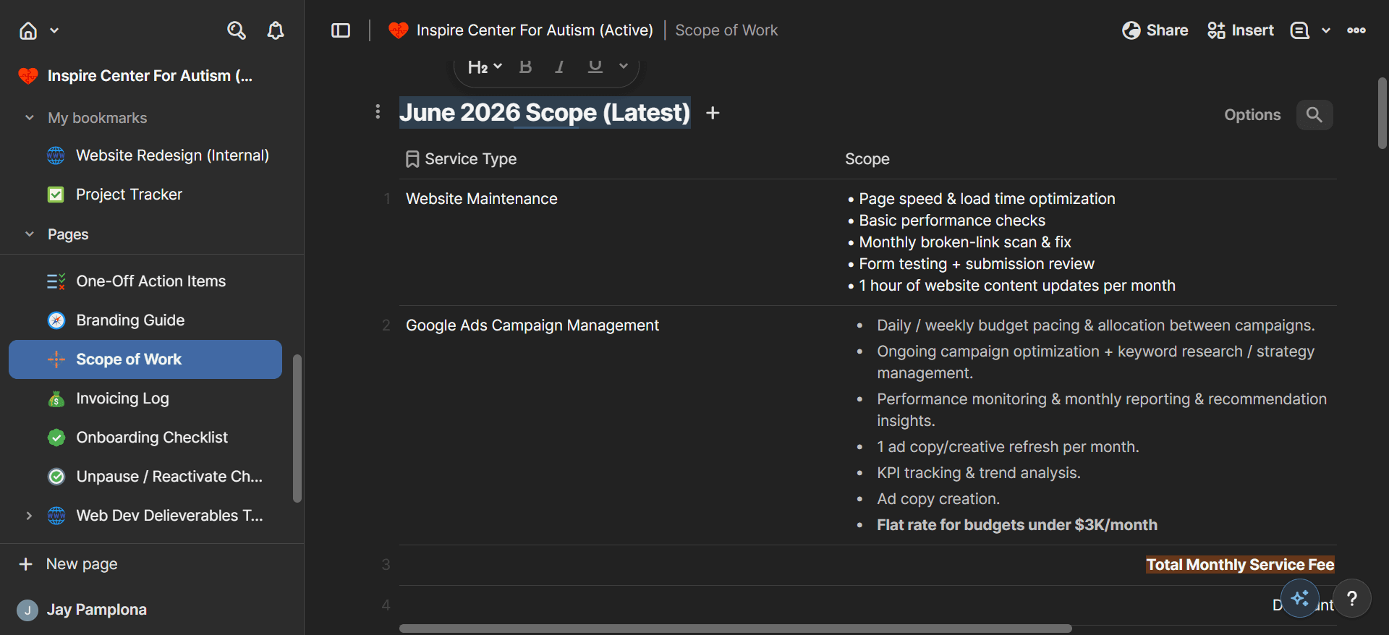Click the horizontal scrollbar of table
This screenshot has width=1389, height=635.
point(735,628)
